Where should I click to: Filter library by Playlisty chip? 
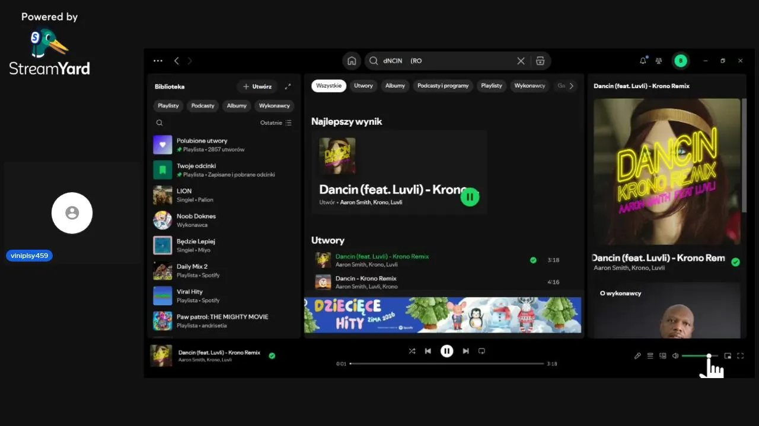[x=168, y=106]
